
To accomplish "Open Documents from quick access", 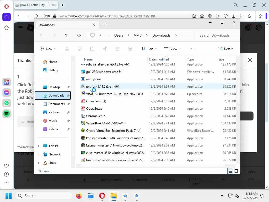I will click(x=53, y=104).
